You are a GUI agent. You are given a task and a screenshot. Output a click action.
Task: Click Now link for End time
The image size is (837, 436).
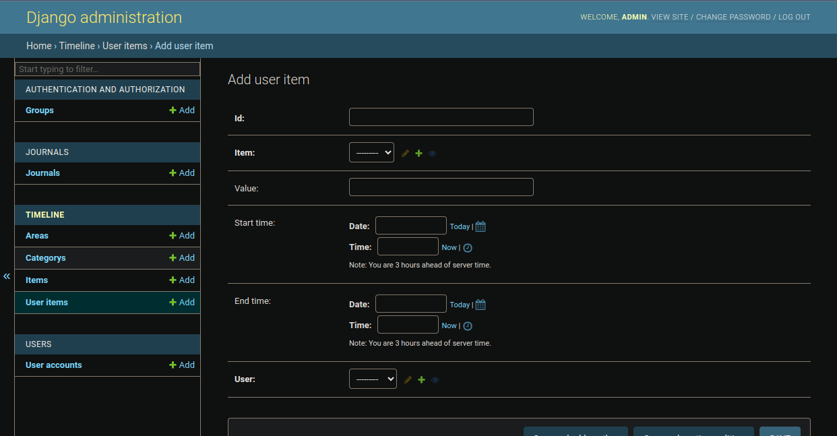pos(449,325)
